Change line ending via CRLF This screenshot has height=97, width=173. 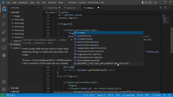pyautogui.click(x=118, y=95)
